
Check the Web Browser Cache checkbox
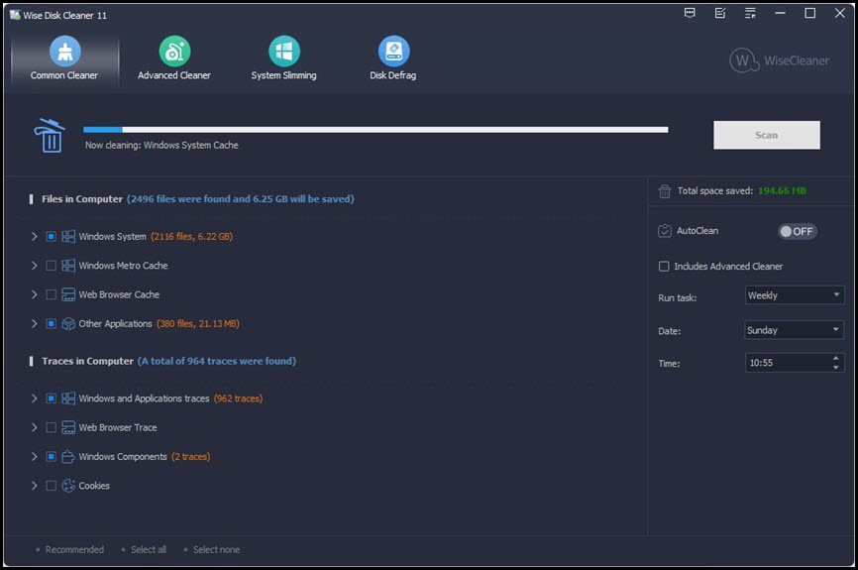coord(51,294)
